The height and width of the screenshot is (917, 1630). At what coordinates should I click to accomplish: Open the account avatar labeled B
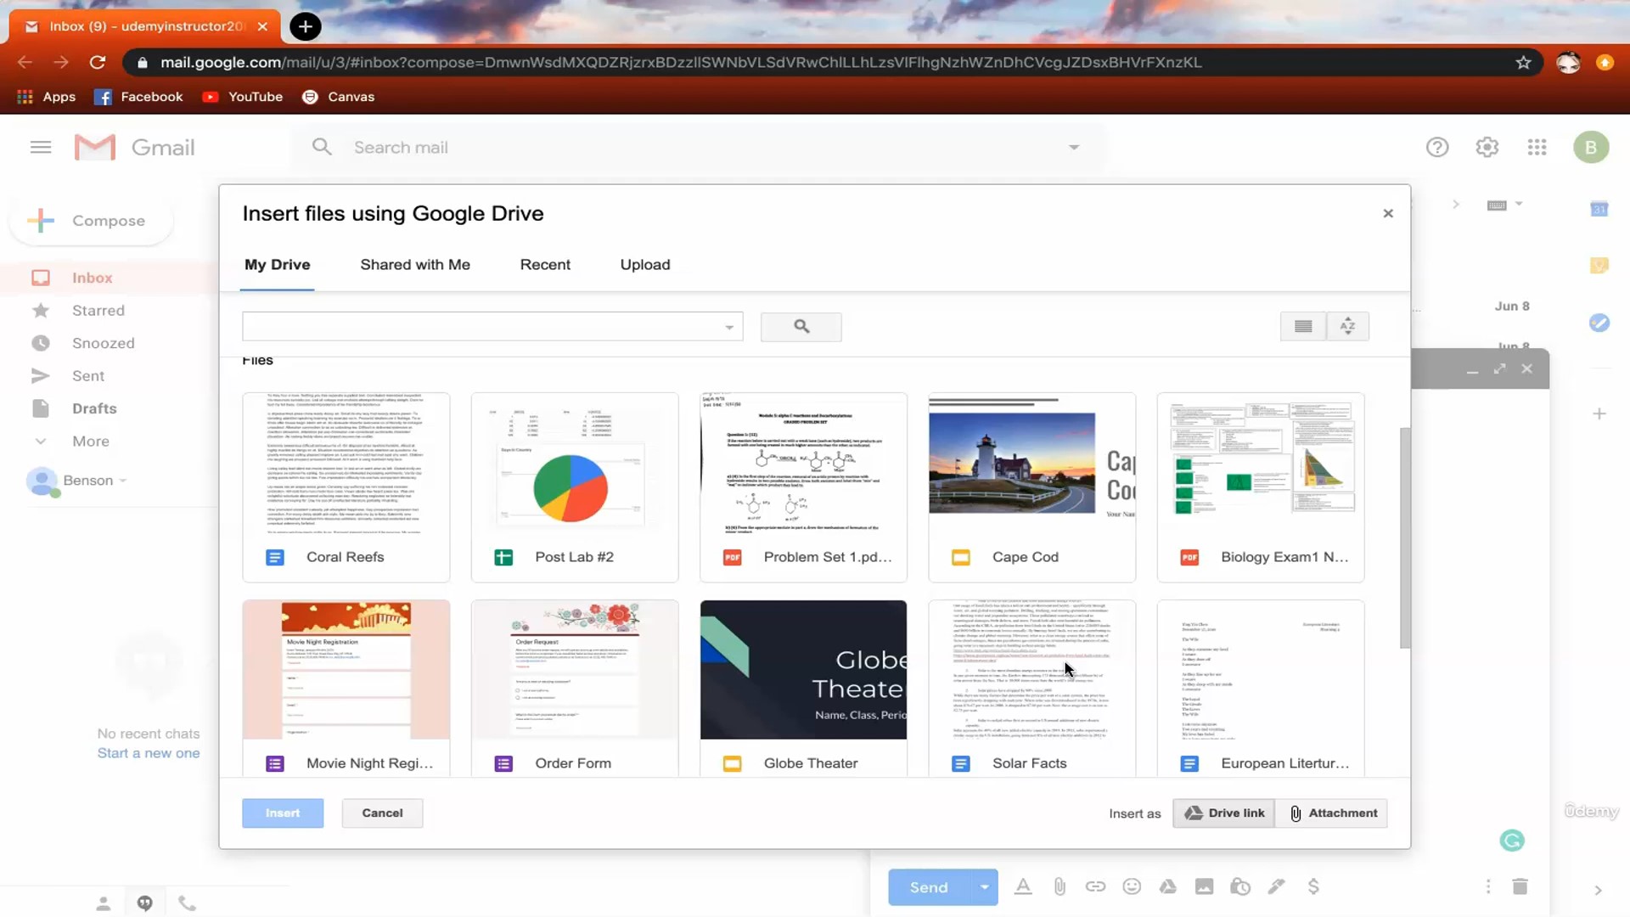(x=1591, y=147)
